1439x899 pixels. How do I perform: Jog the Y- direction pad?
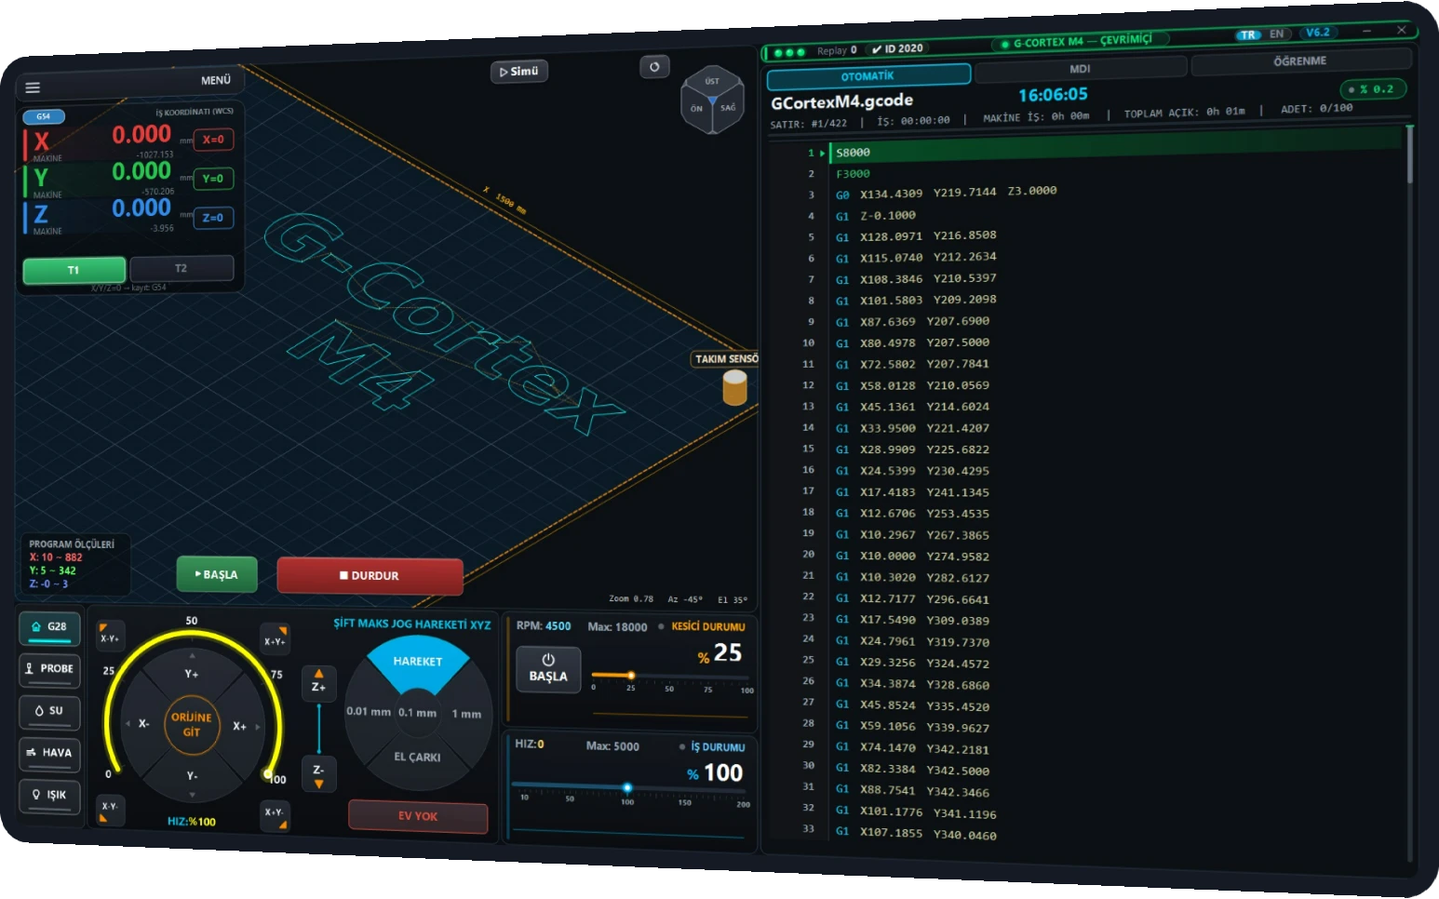click(192, 776)
